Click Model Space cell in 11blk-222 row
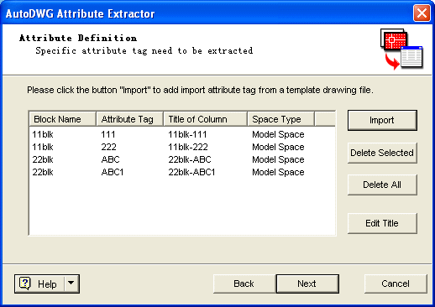Image resolution: width=435 pixels, height=307 pixels. 278,147
